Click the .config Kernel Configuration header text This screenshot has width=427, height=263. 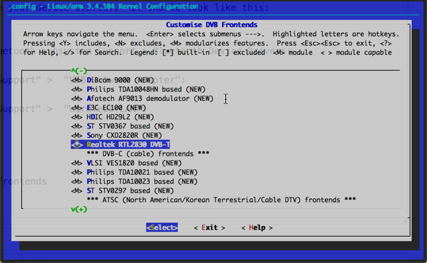click(104, 7)
